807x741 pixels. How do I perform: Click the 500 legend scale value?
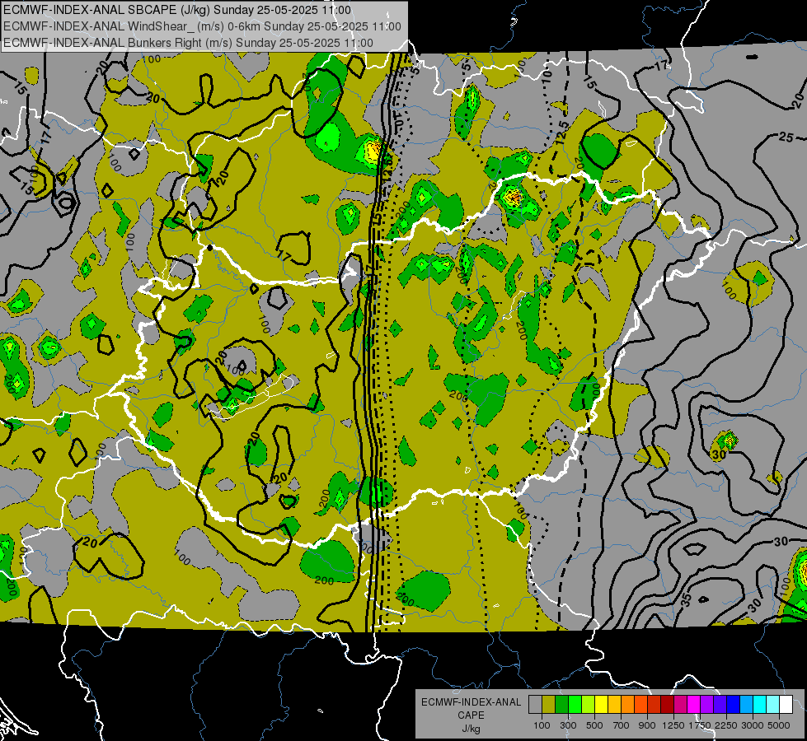point(594,725)
